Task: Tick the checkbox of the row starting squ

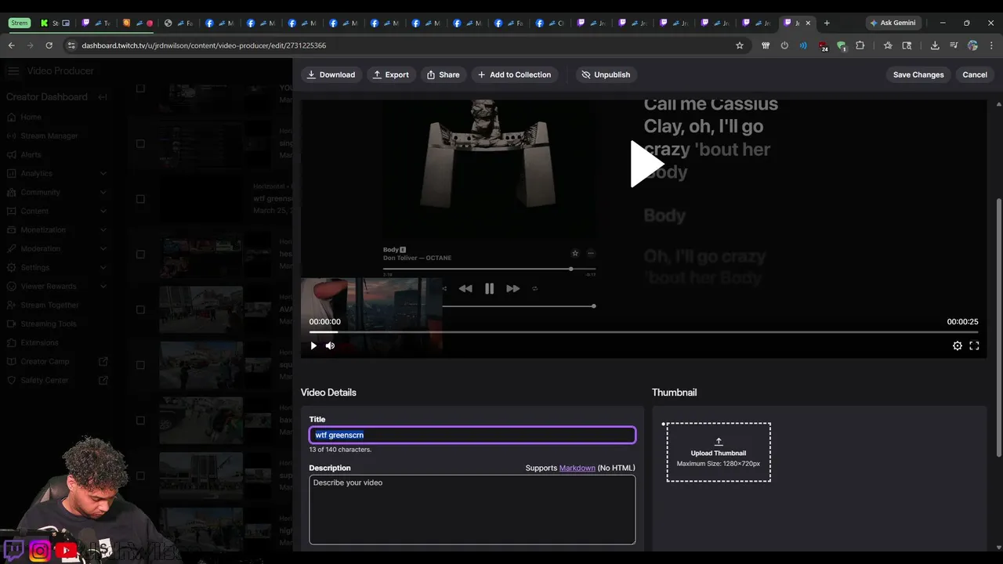Action: 140,364
